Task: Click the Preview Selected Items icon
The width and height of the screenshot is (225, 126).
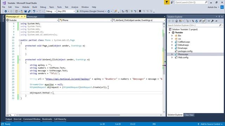Action: click(216, 21)
